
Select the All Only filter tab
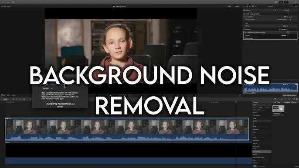277,102
